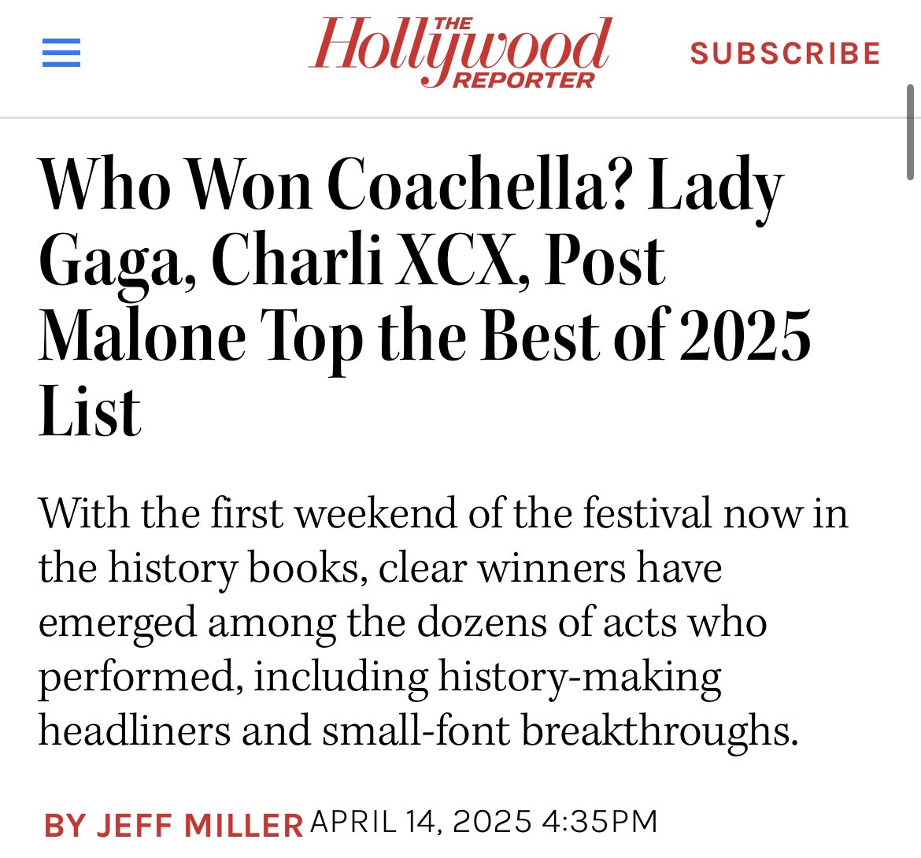The image size is (921, 858).
Task: Click the vertical scrollbar thumb
Action: 910,132
